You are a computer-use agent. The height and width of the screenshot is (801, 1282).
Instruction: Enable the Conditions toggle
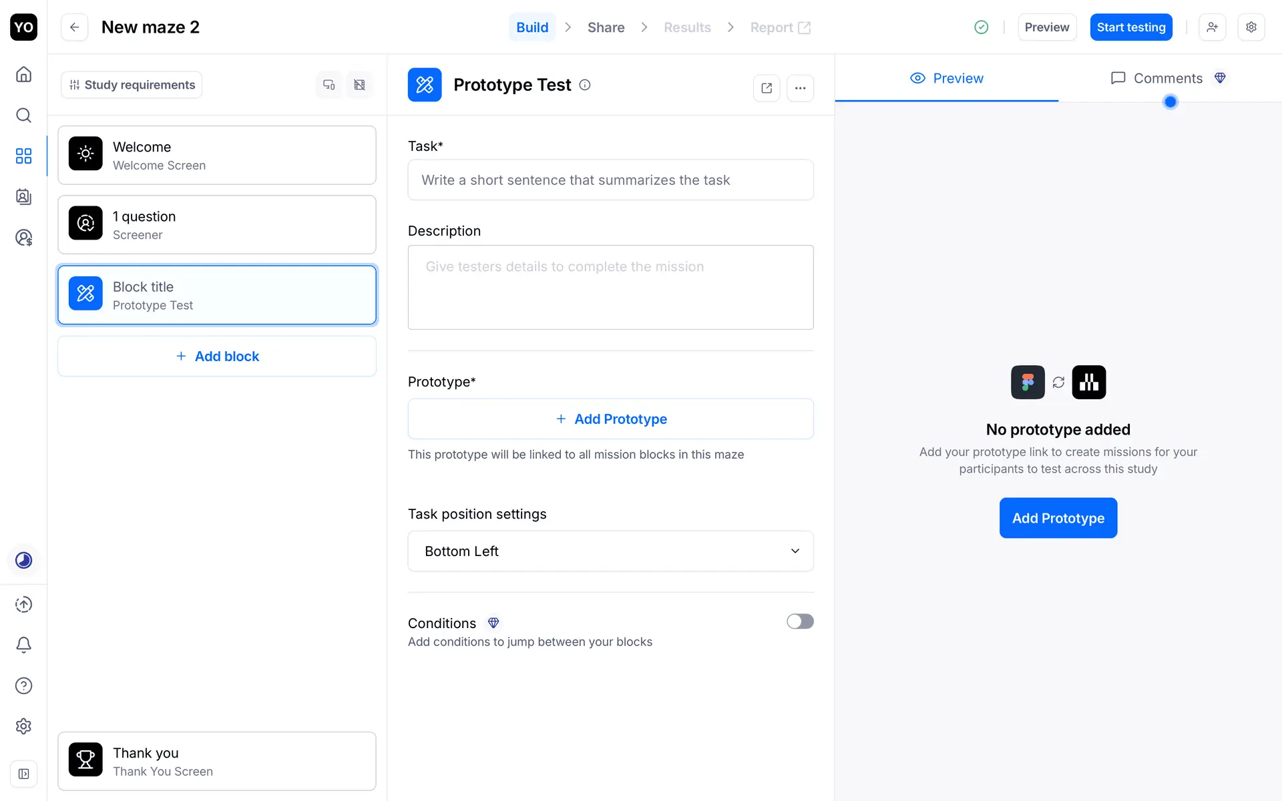click(799, 621)
